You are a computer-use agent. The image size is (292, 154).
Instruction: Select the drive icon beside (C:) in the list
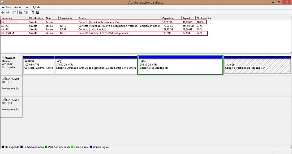(3, 26)
